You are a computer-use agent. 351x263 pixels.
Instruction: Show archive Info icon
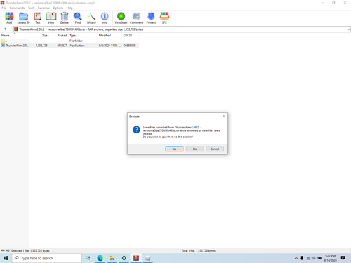105,18
